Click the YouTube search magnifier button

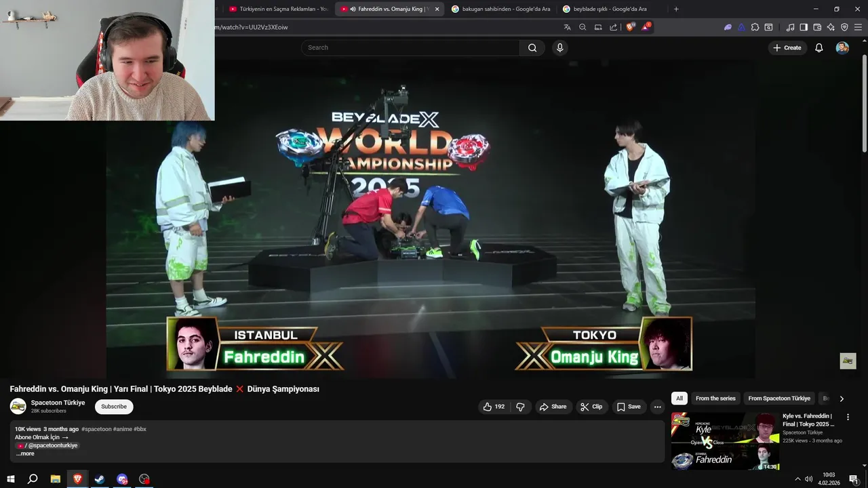(x=532, y=47)
